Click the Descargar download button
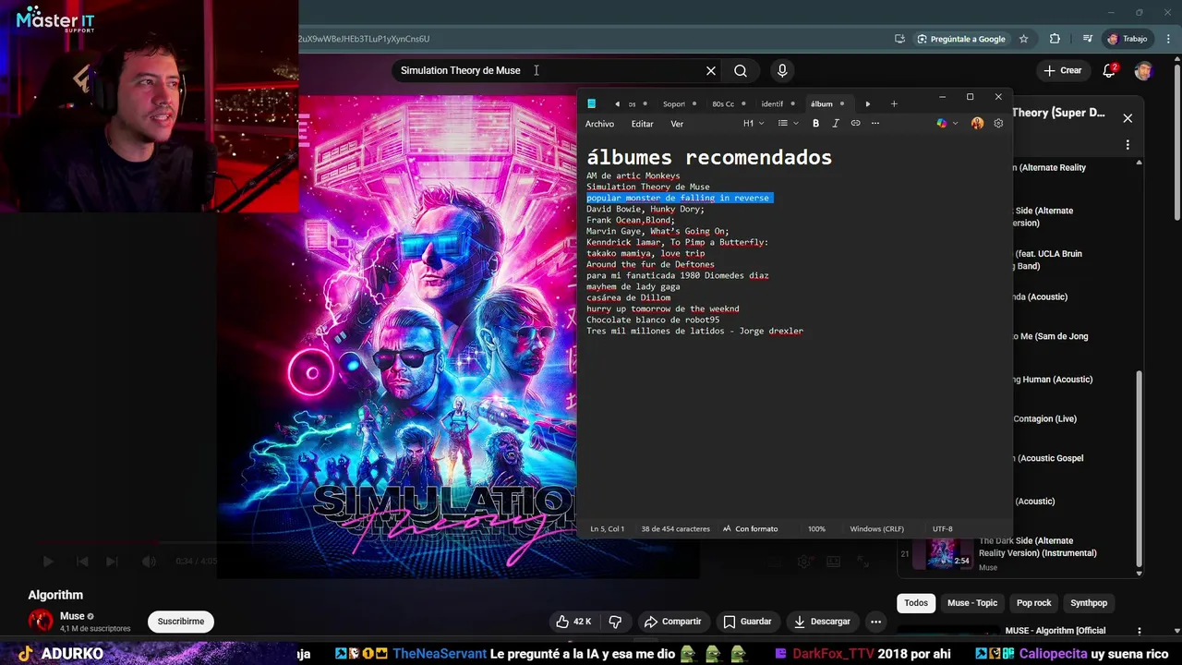1182x665 pixels. 822,622
